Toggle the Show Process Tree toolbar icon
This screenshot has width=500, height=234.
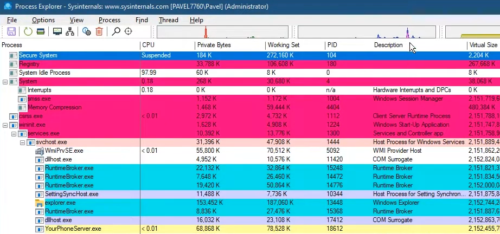[70, 31]
